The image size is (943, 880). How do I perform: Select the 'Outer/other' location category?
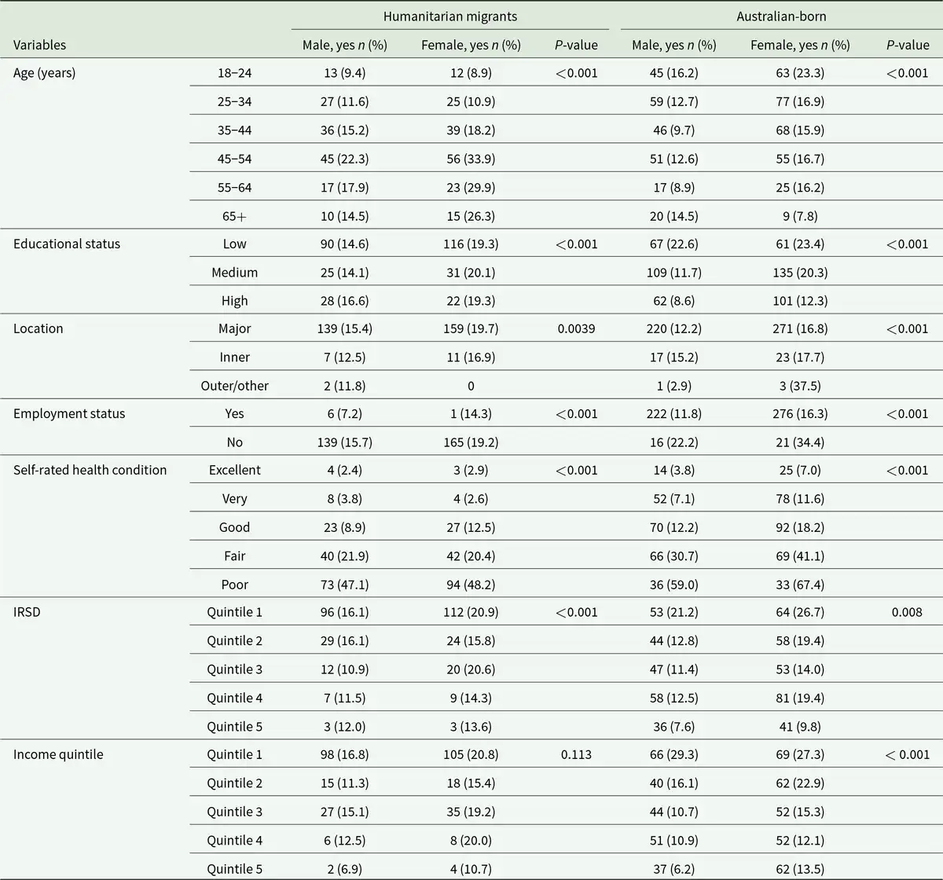click(x=234, y=386)
